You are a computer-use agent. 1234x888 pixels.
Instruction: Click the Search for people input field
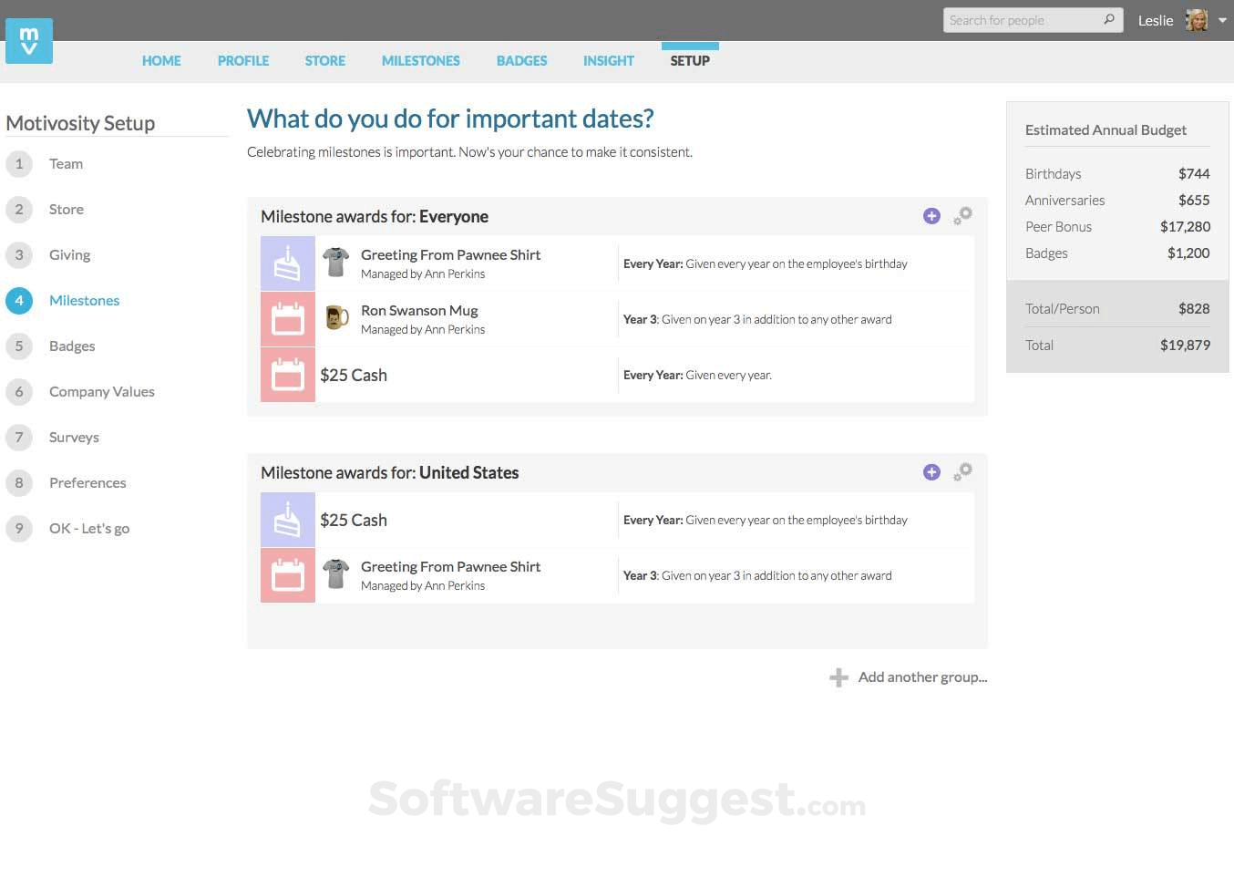1021,19
